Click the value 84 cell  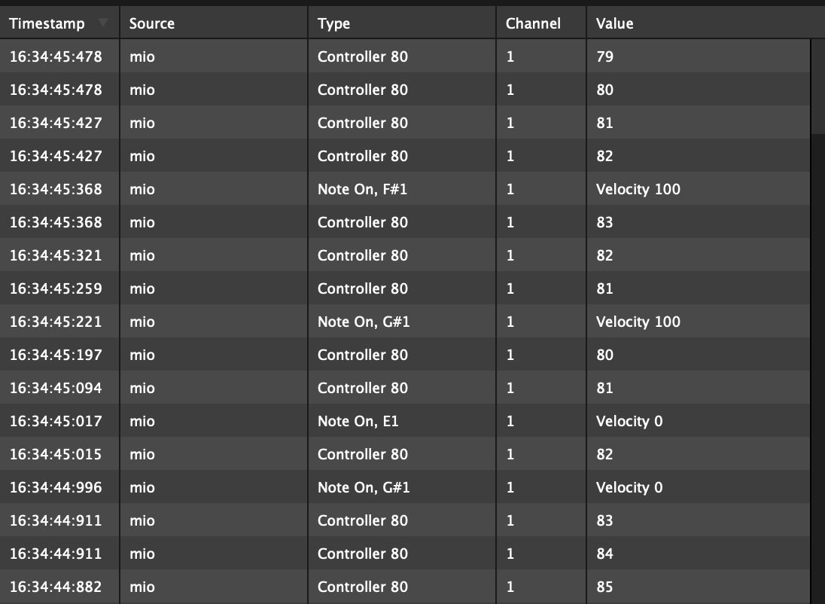[604, 554]
